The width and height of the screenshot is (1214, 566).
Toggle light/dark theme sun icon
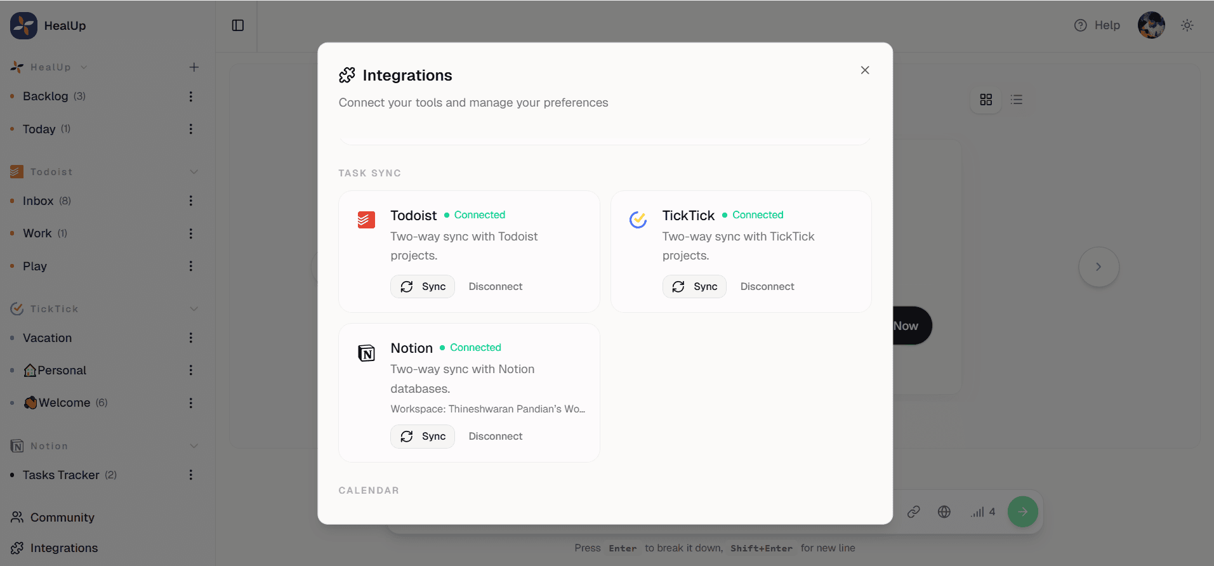pyautogui.click(x=1187, y=25)
